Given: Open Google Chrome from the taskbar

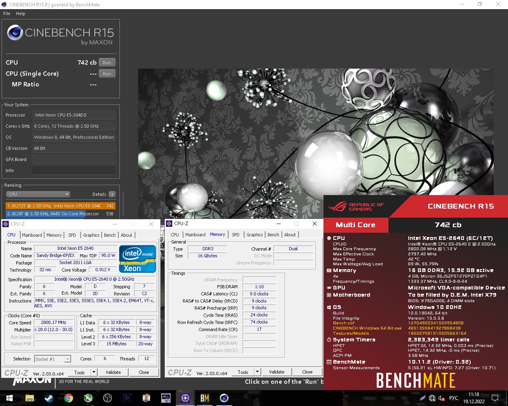Looking at the screenshot, I should coord(68,398).
